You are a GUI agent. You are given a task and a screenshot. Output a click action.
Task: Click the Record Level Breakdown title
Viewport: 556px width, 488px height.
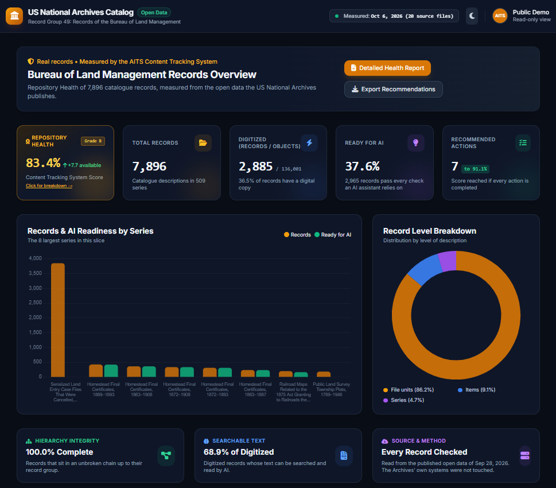pyautogui.click(x=429, y=231)
